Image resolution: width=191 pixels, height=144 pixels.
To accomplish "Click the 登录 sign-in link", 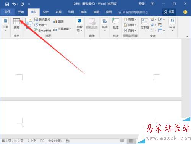I will pos(142,4).
